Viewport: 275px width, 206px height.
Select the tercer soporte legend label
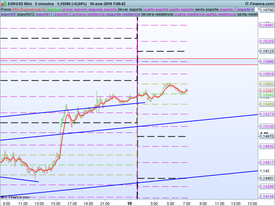click(x=130, y=9)
